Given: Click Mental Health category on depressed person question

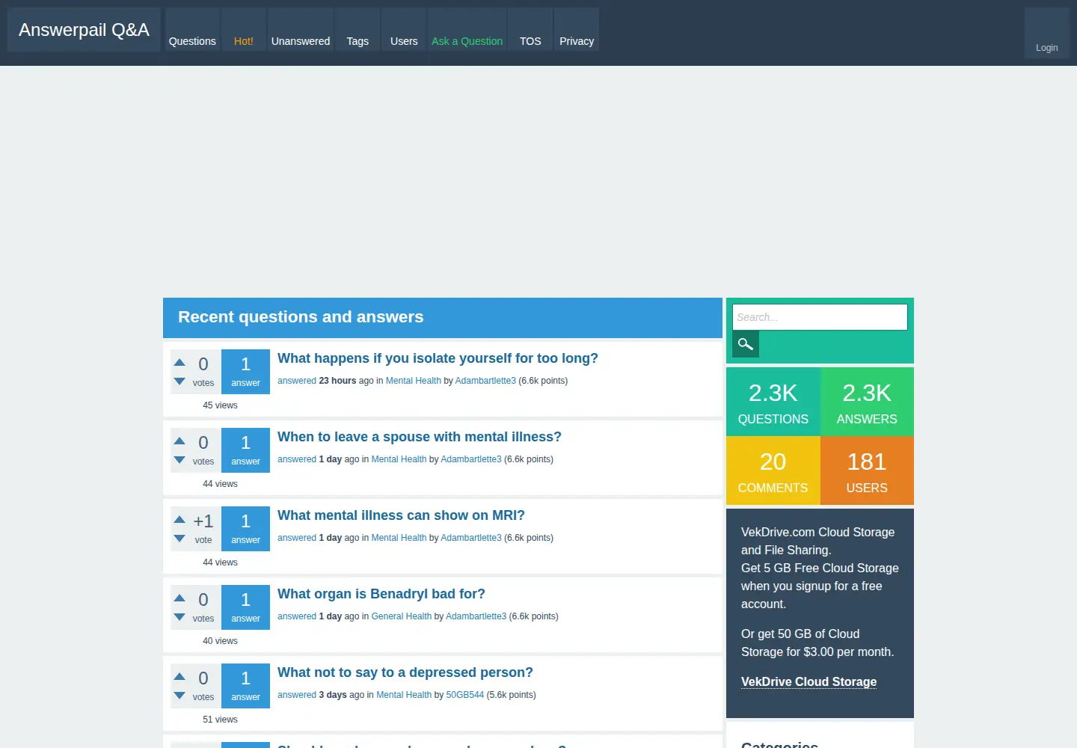Looking at the screenshot, I should tap(404, 695).
